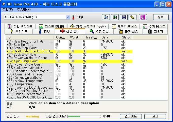Close the HD Tune Pro window

(x=169, y=4)
